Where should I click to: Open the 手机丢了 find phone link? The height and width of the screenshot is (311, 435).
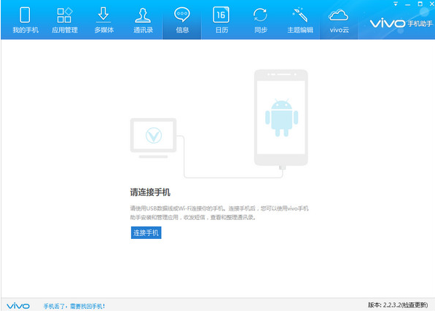[x=74, y=306]
